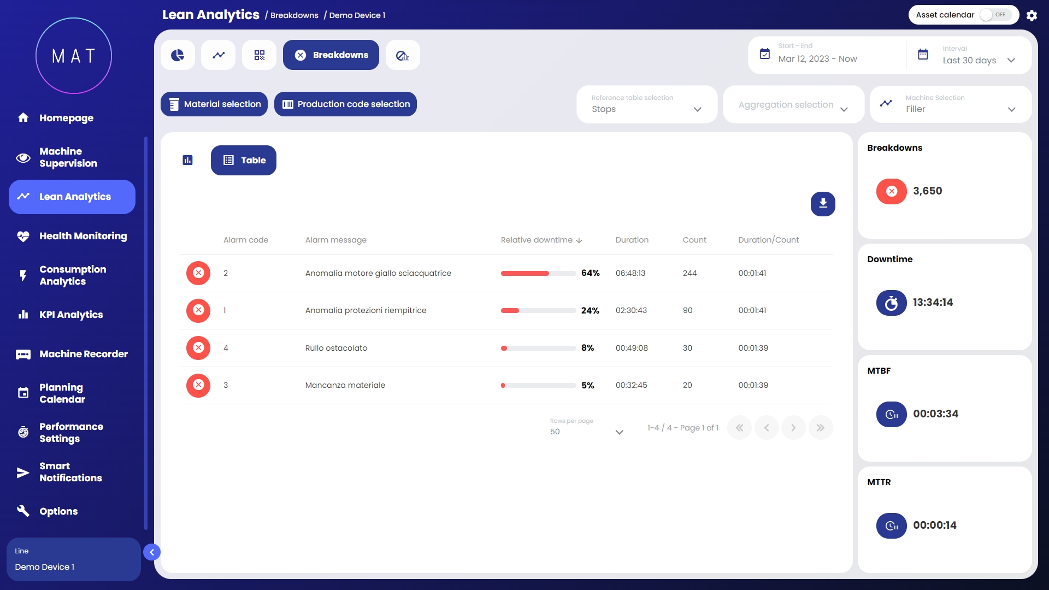1049x590 pixels.
Task: Click the Start-End calendar icon
Action: tap(765, 54)
